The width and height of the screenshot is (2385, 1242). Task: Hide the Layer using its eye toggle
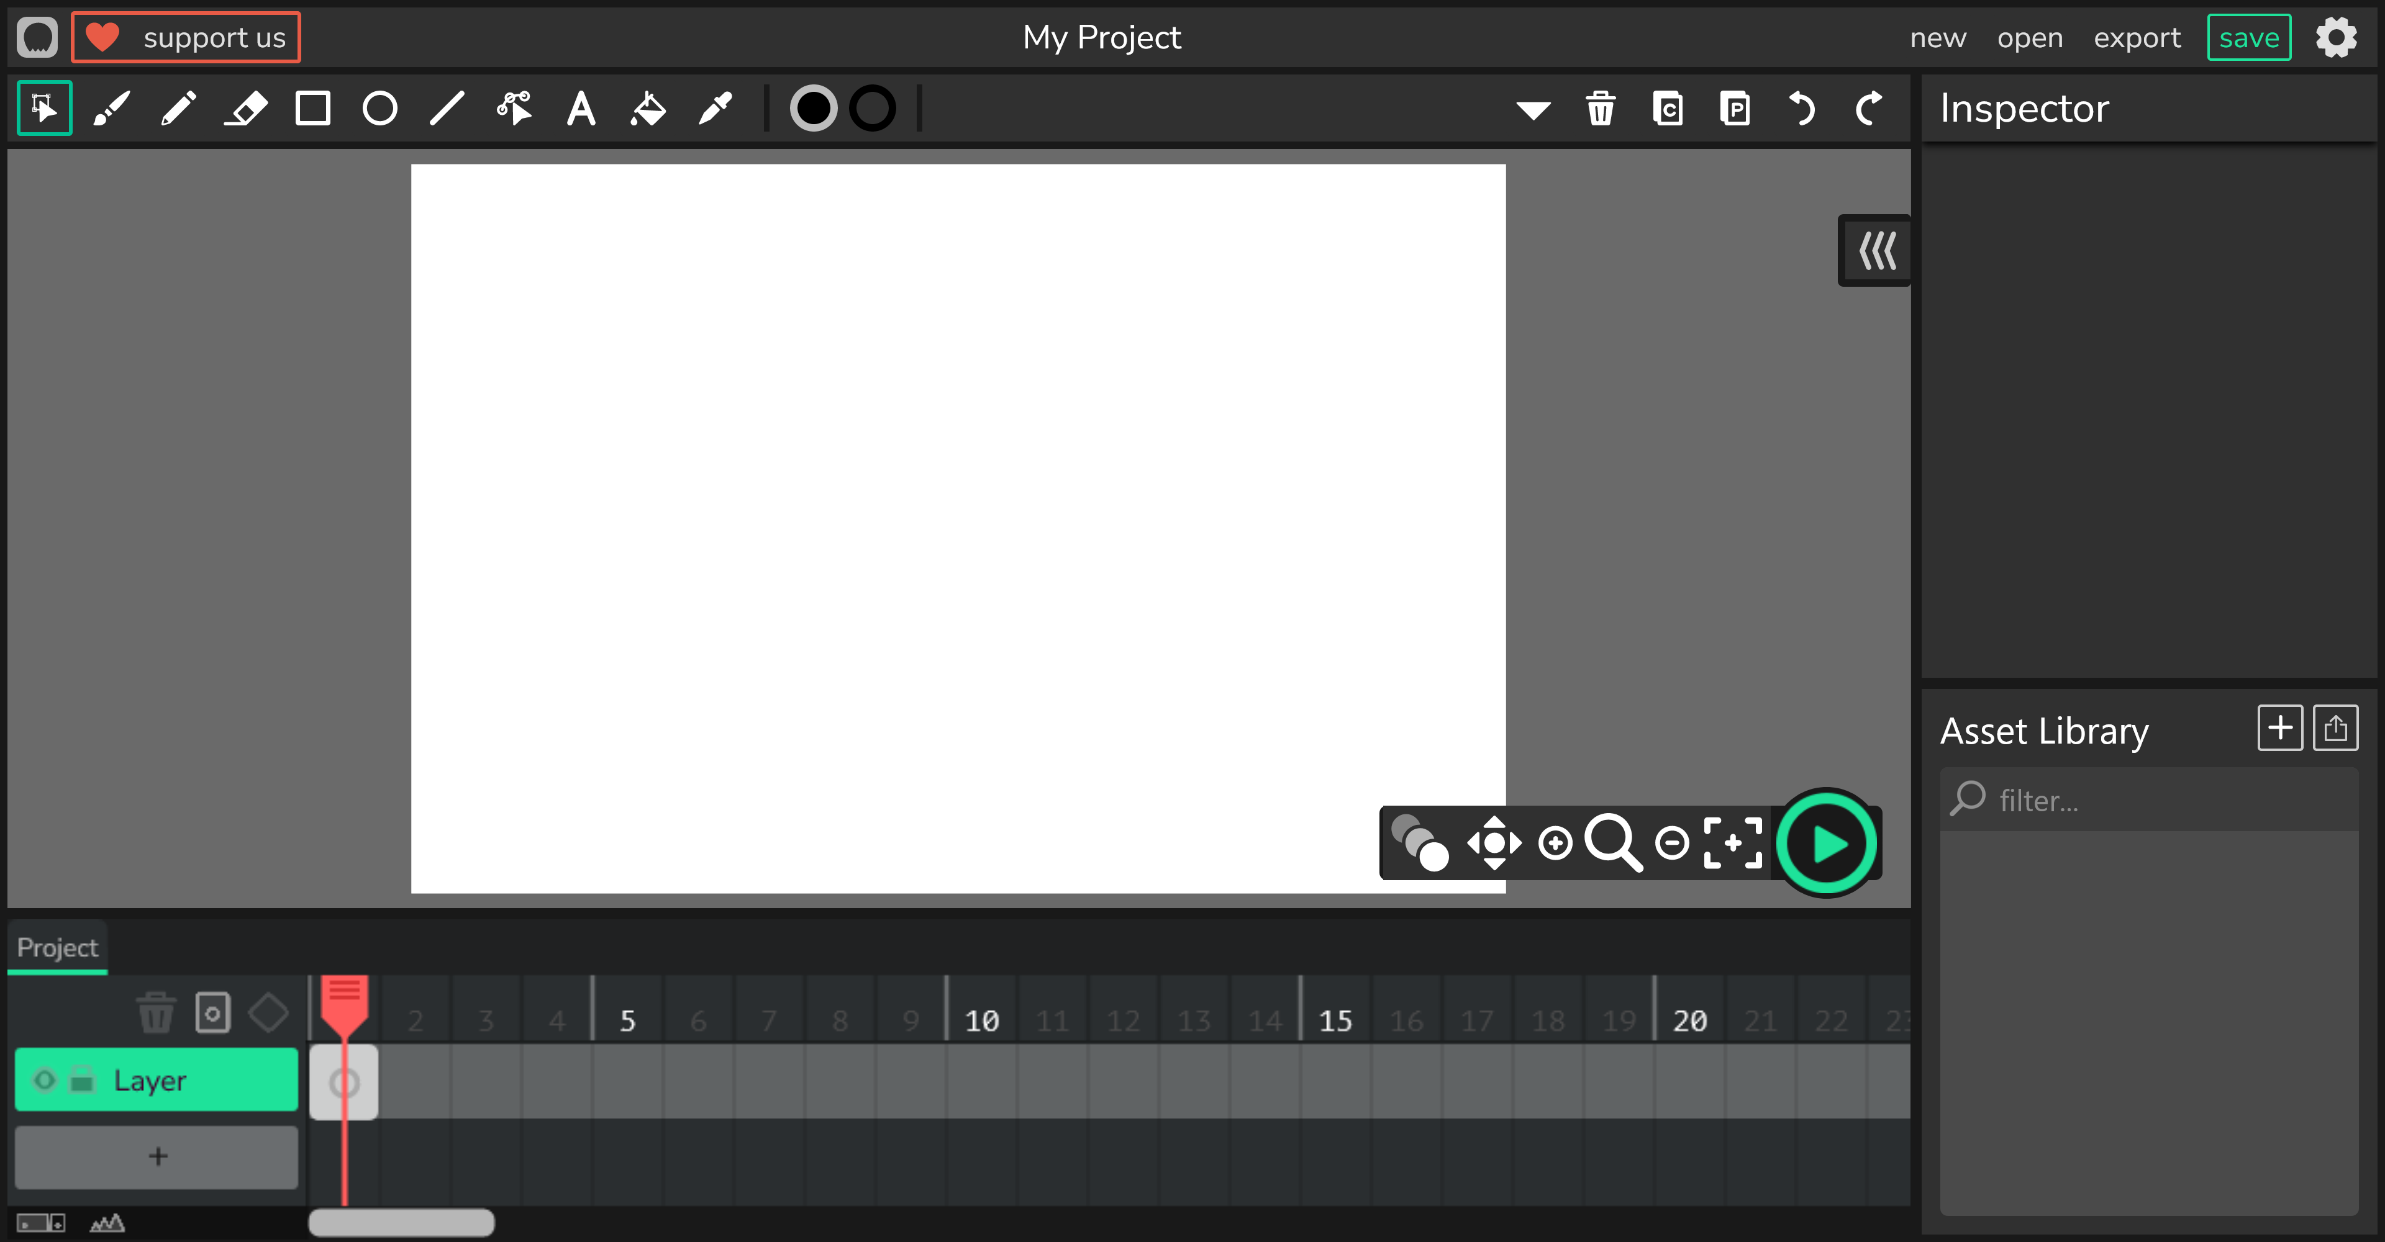click(x=43, y=1079)
